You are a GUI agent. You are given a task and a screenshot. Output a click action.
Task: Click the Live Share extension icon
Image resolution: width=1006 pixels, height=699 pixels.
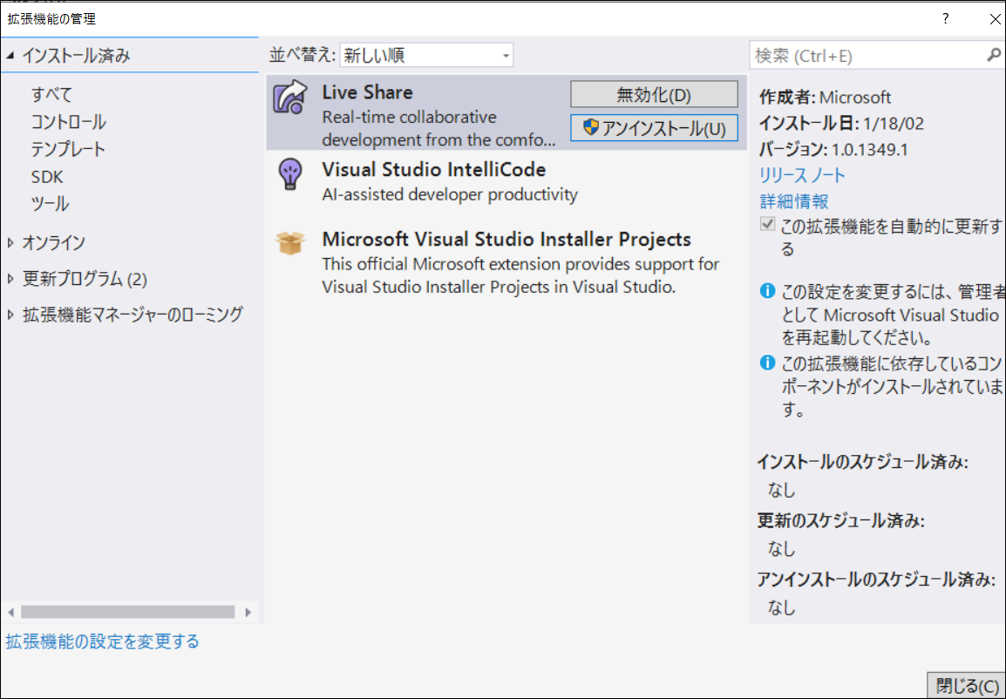[290, 97]
